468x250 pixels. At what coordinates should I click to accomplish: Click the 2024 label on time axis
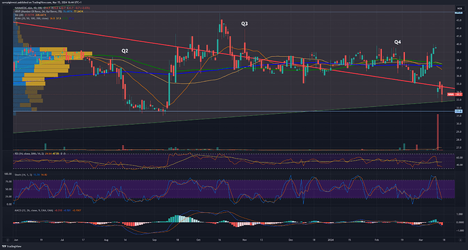coord(330,240)
